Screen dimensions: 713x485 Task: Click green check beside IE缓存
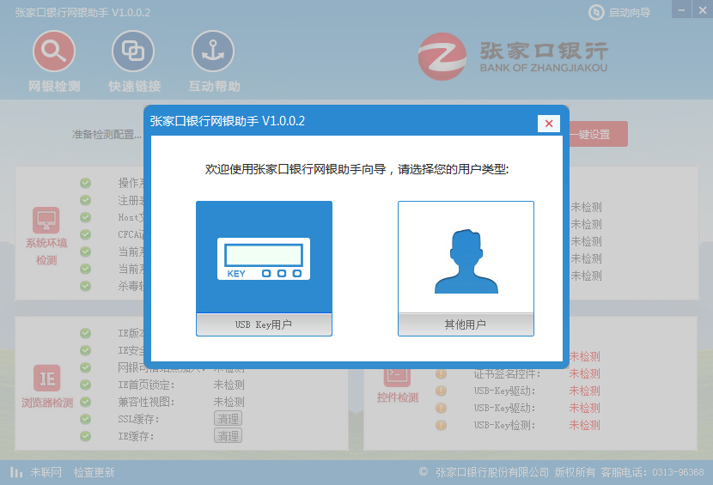[x=86, y=436]
